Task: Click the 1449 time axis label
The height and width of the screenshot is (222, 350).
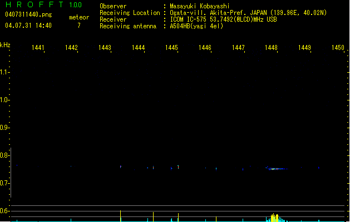Action: click(304, 48)
